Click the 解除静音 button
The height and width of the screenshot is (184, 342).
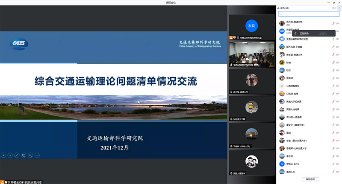coord(310,179)
